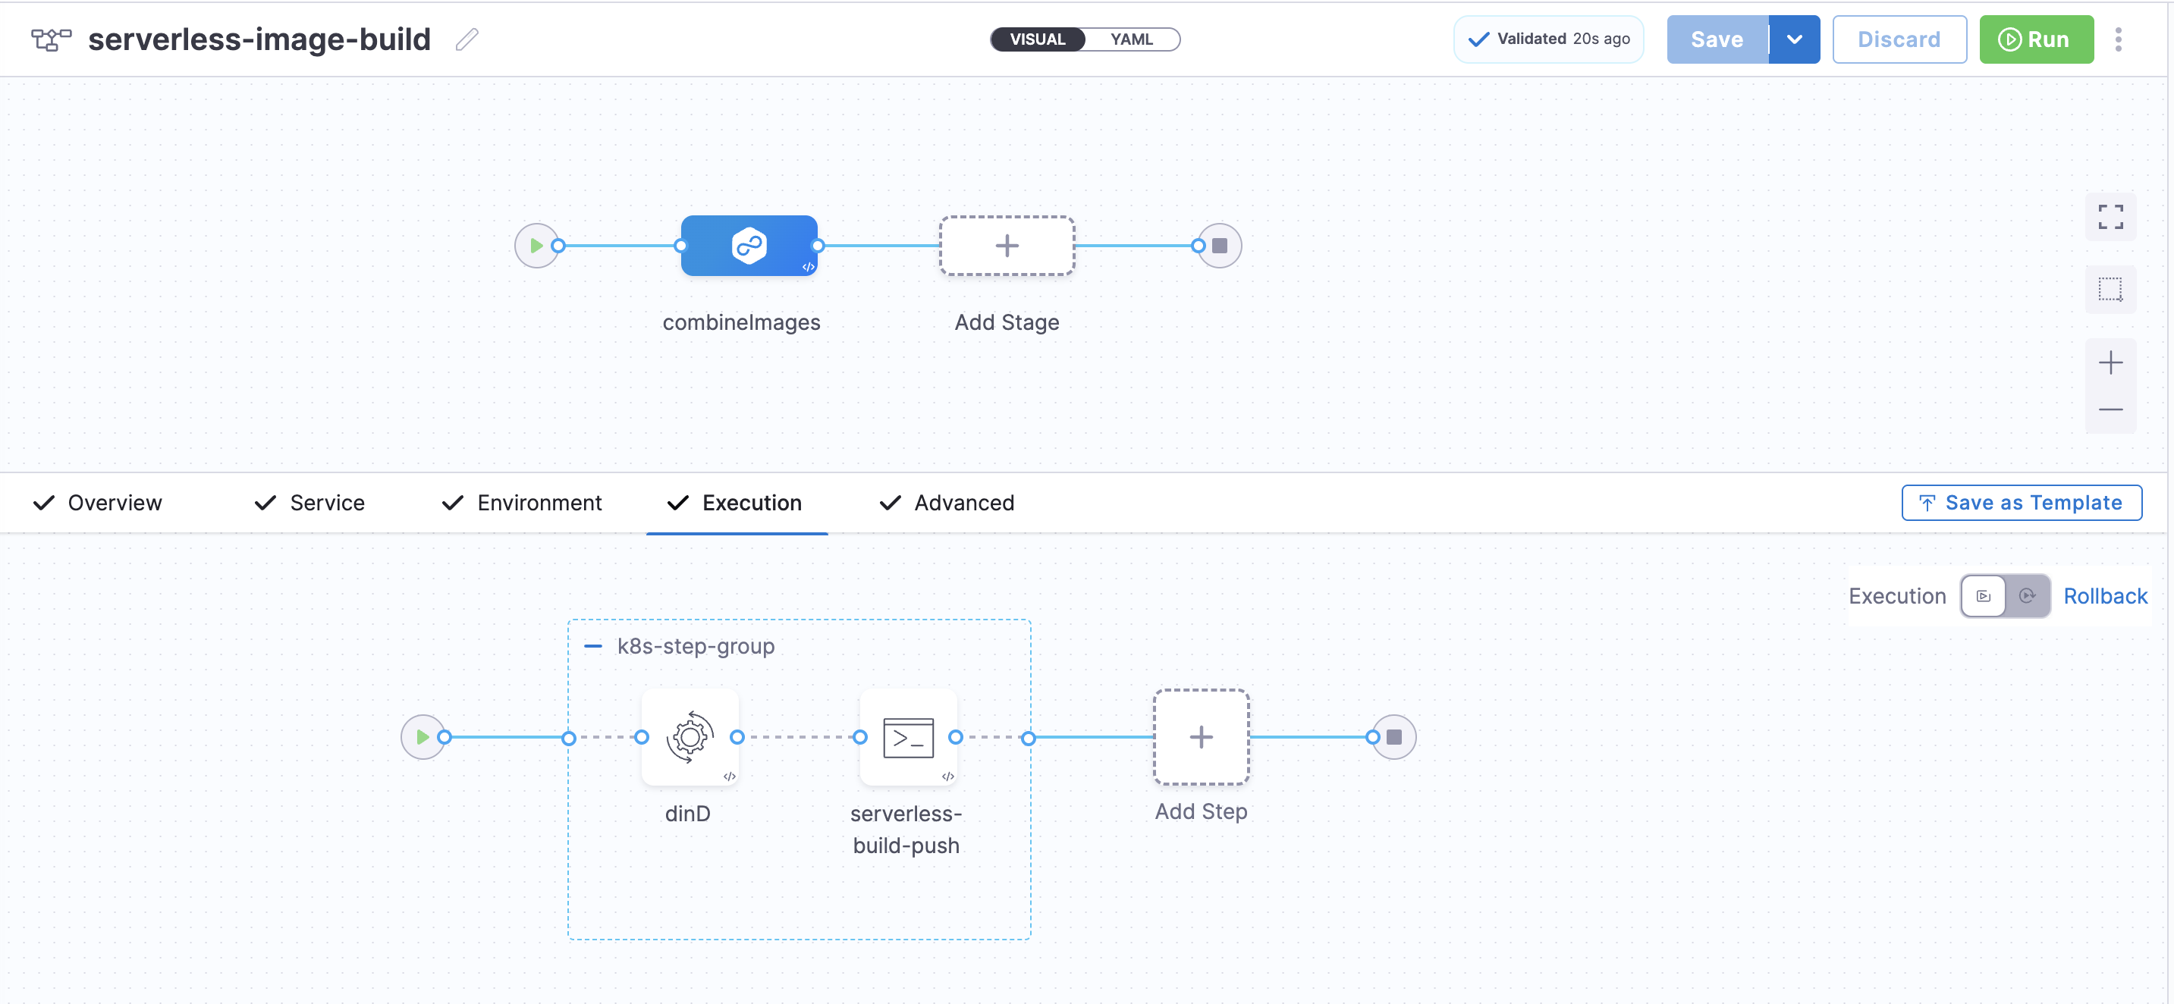Zoom in the pipeline canvas
The image size is (2174, 1004).
click(x=2110, y=362)
